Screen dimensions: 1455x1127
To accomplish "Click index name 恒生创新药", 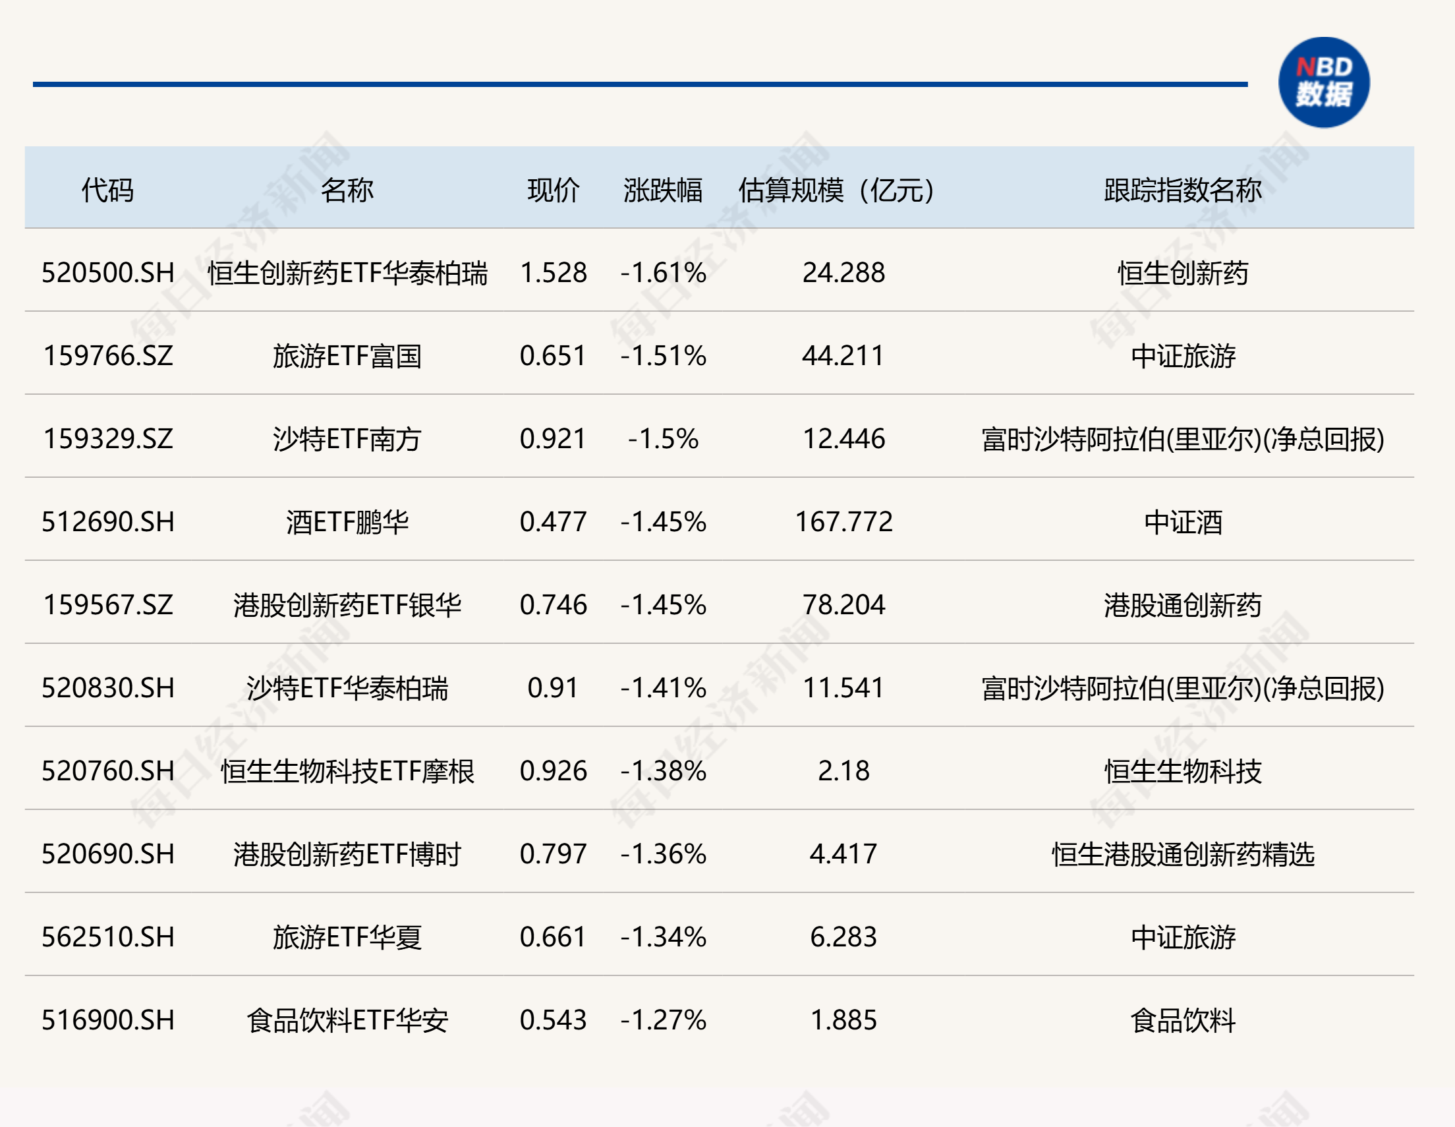I will tap(1183, 274).
